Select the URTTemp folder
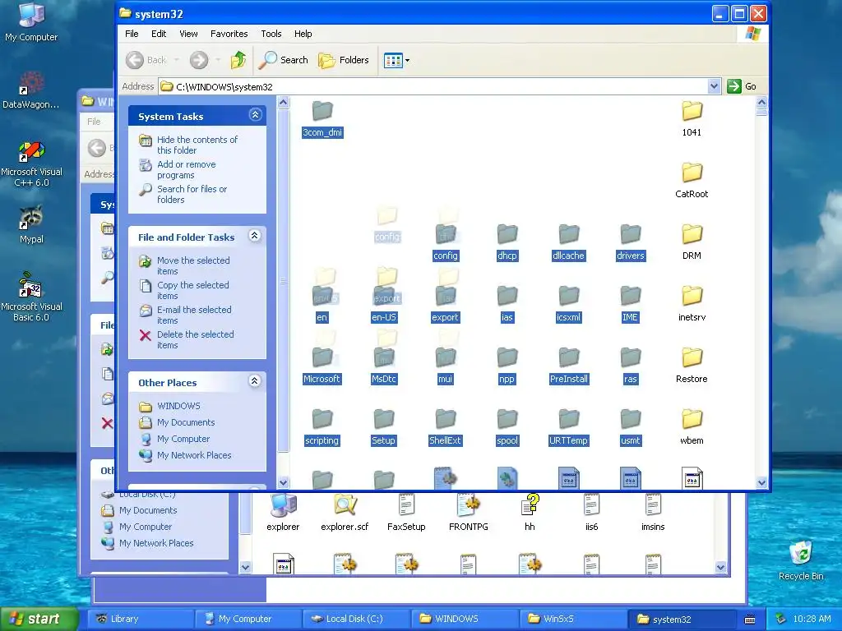Screen dimensions: 842x631 pos(569,427)
